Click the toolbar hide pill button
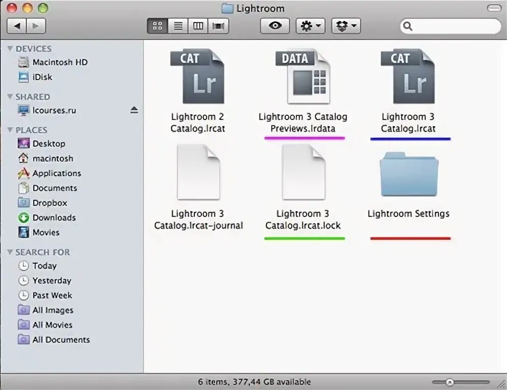Image resolution: width=507 pixels, height=390 pixels. pos(494,8)
